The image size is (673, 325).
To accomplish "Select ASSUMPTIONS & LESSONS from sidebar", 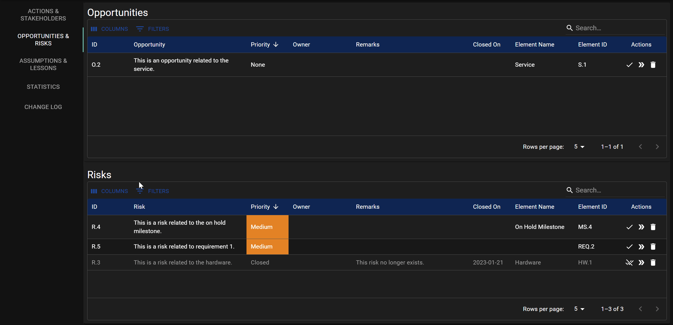I will pos(43,64).
